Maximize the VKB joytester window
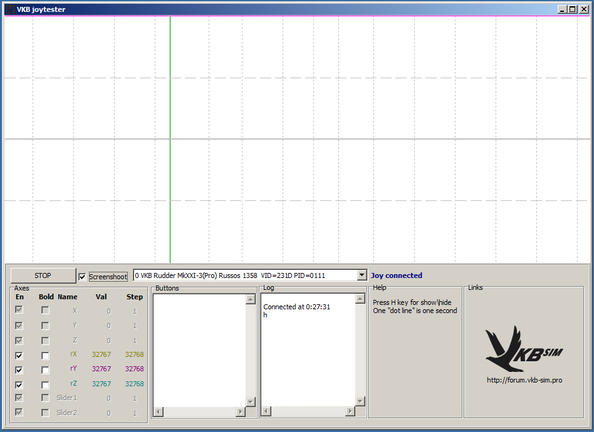This screenshot has width=594, height=432. (573, 9)
